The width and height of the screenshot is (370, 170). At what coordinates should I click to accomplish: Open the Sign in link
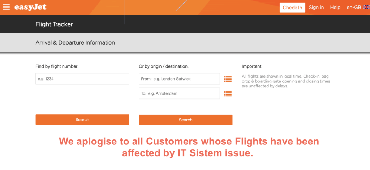tap(317, 7)
